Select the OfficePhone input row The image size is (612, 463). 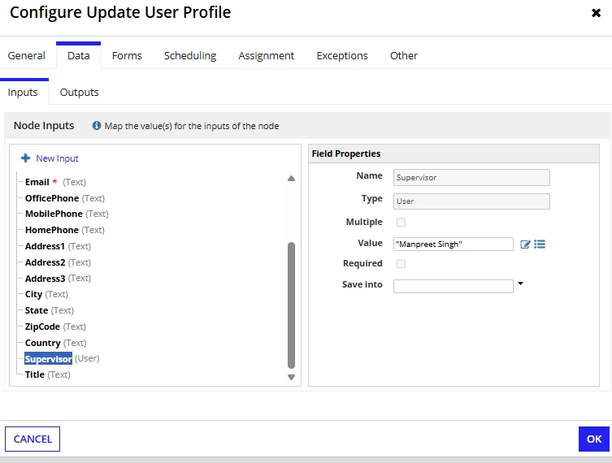point(65,198)
